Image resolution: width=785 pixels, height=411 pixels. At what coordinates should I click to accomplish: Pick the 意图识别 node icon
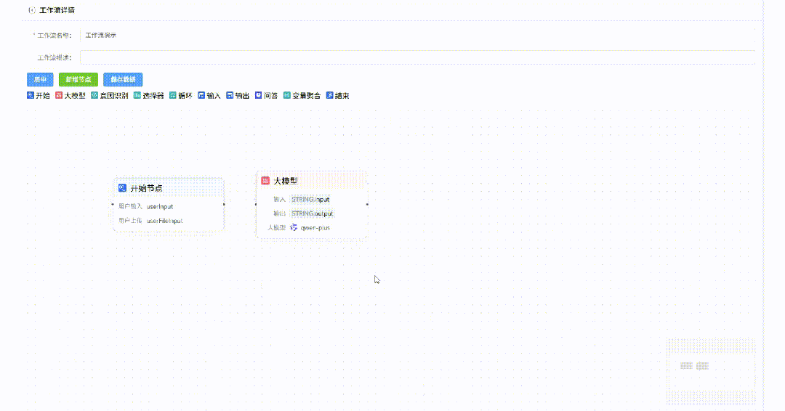(x=94, y=95)
